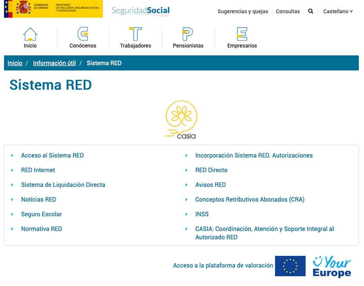Click the European Union flag icon
The image size is (364, 286).
click(x=290, y=266)
